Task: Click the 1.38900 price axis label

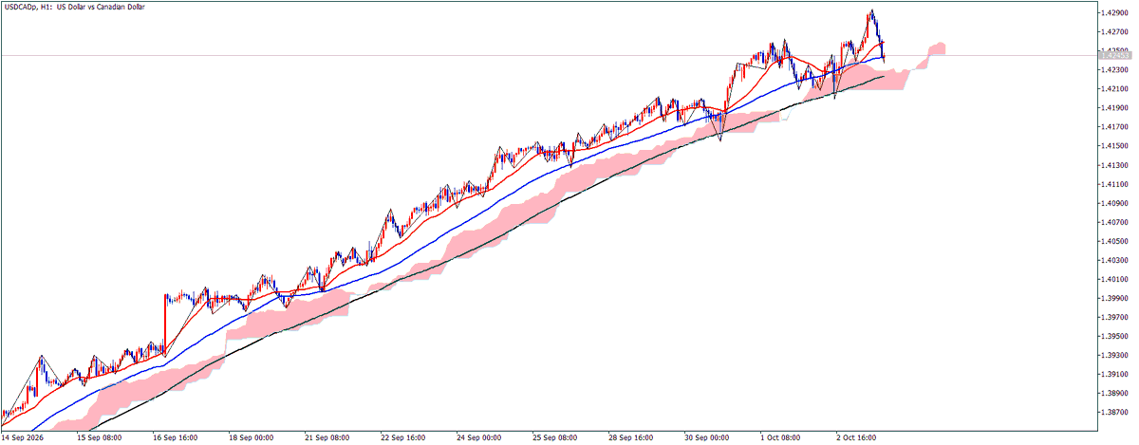Action: [1113, 393]
